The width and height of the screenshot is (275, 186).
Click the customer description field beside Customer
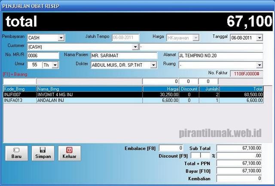pyautogui.click(x=201, y=47)
